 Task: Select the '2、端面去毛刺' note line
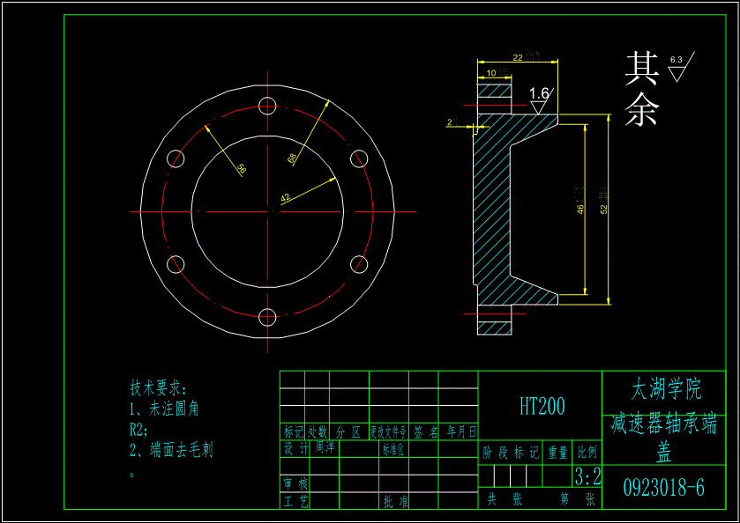point(171,450)
